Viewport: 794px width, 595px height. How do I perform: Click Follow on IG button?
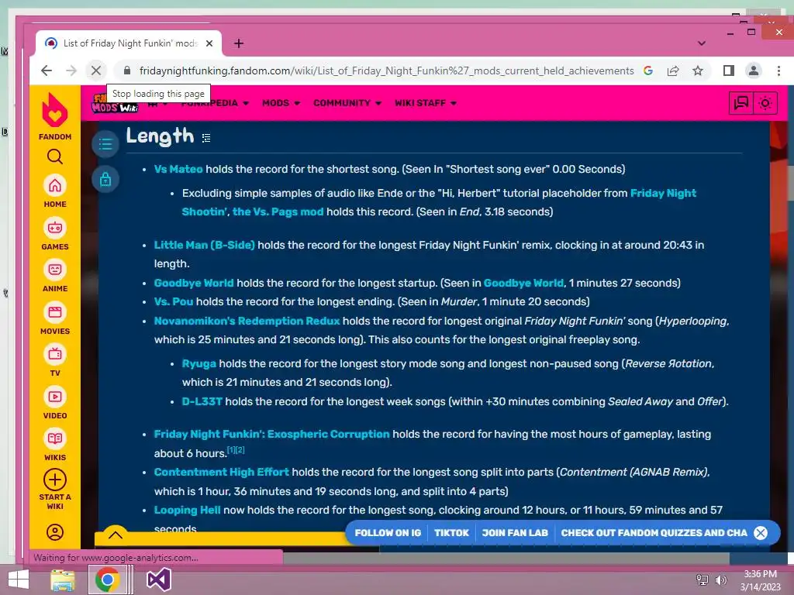(388, 533)
